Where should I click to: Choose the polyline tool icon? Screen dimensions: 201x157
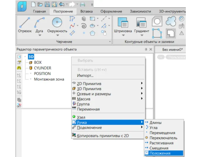72,19
